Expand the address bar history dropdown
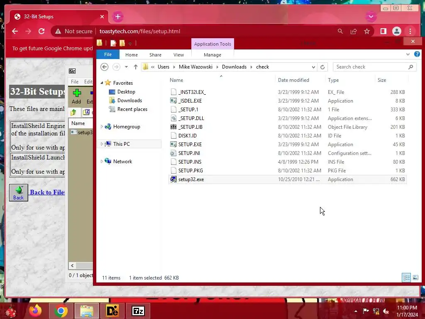 click(313, 67)
